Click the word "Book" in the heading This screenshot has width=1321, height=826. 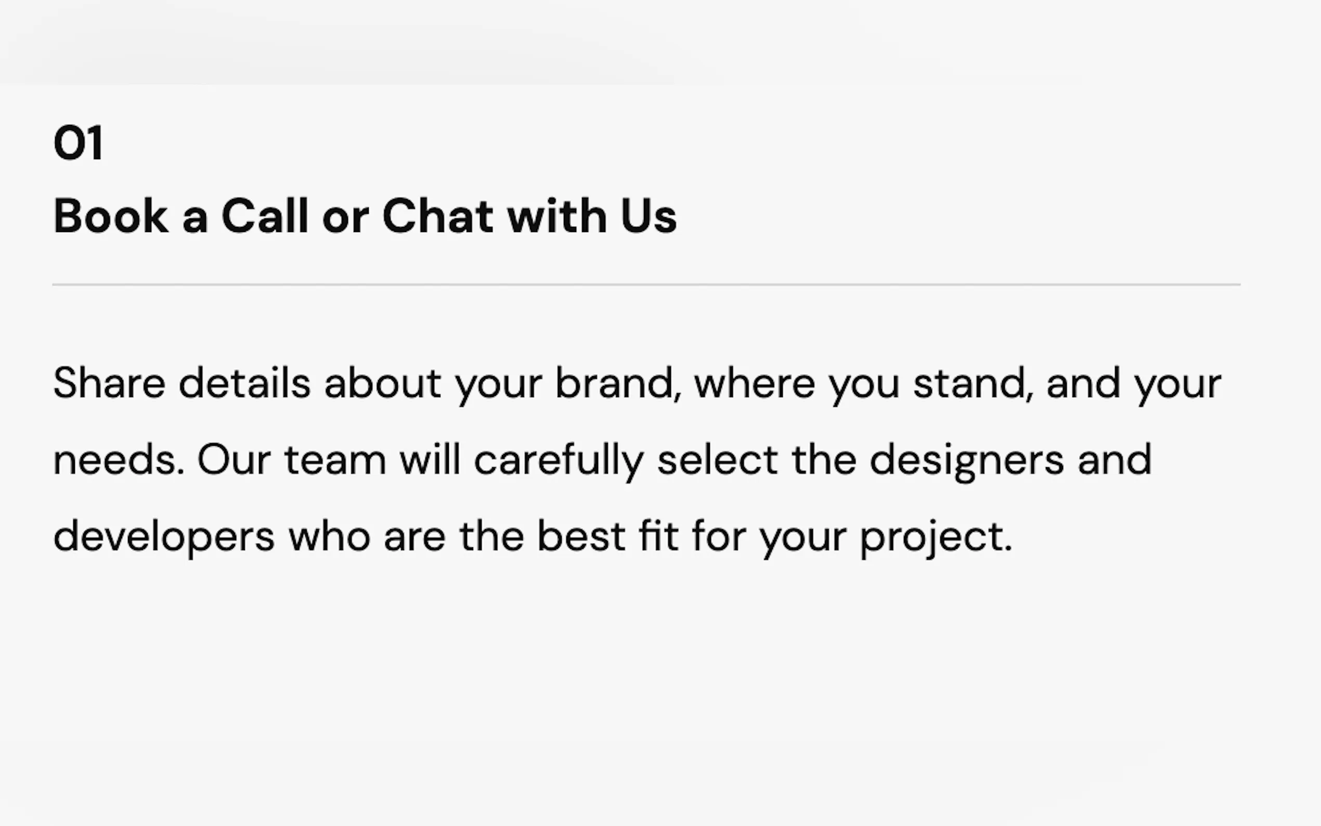(111, 216)
